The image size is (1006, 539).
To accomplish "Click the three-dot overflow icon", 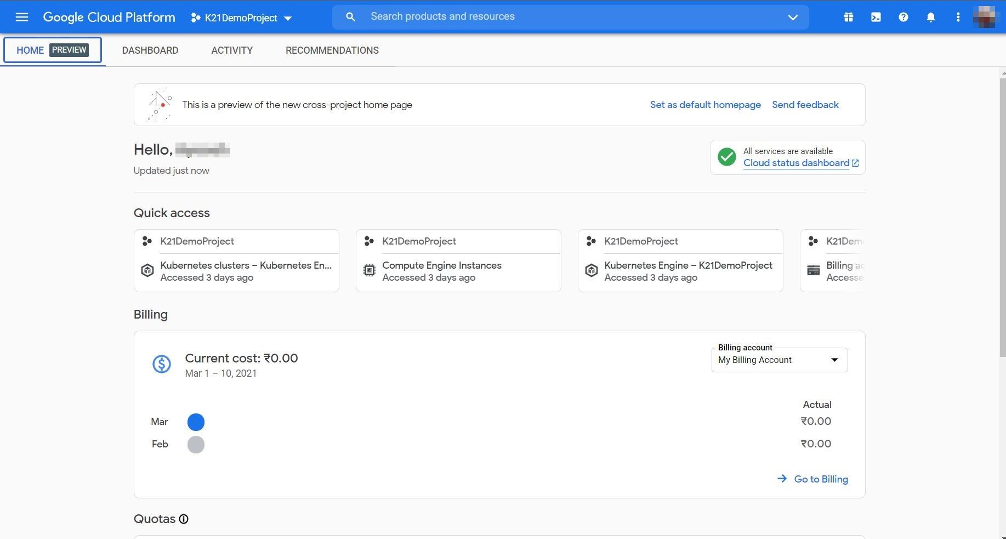I will pos(958,17).
